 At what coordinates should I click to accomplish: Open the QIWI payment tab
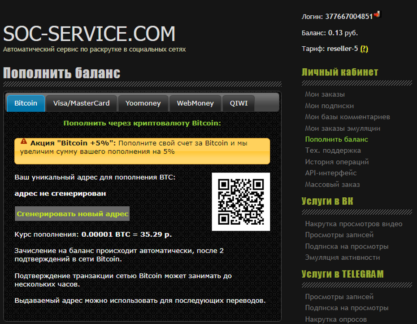pyautogui.click(x=239, y=103)
